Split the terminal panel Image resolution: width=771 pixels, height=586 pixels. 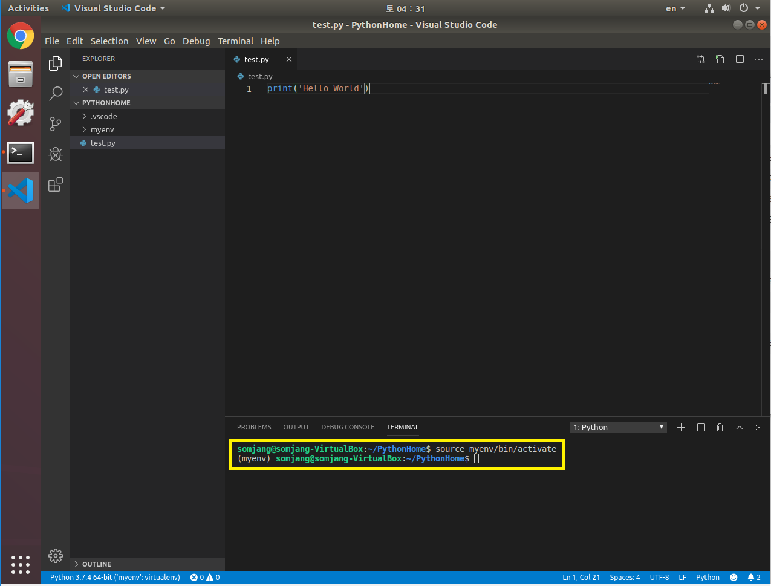click(x=701, y=427)
